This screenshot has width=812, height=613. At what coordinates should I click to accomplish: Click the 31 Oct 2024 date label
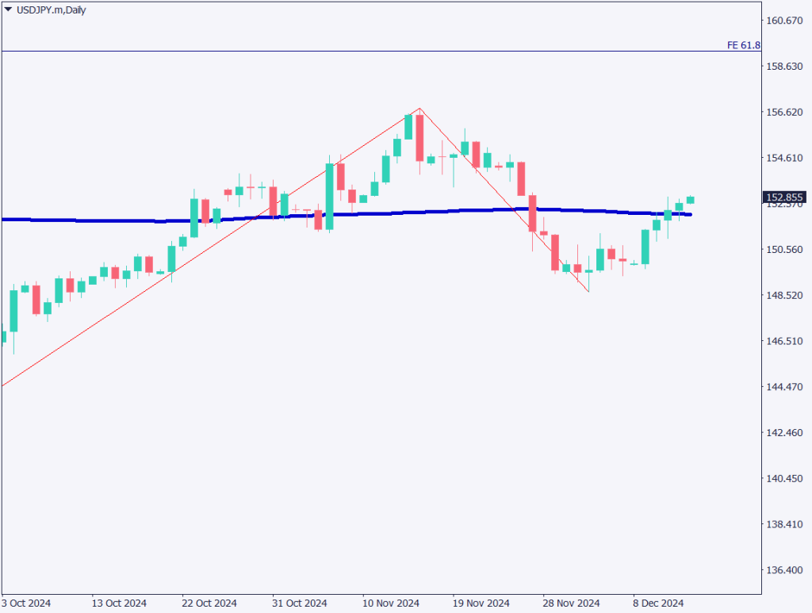point(300,603)
